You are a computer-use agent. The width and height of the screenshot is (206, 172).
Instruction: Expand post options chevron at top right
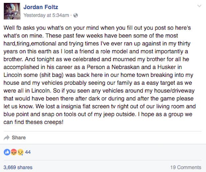(x=199, y=6)
